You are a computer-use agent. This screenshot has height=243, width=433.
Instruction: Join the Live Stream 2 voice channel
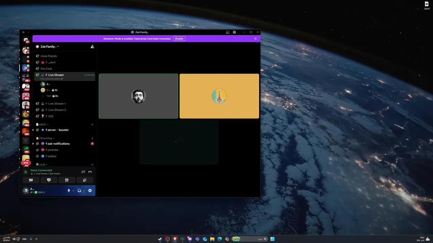pos(64,110)
